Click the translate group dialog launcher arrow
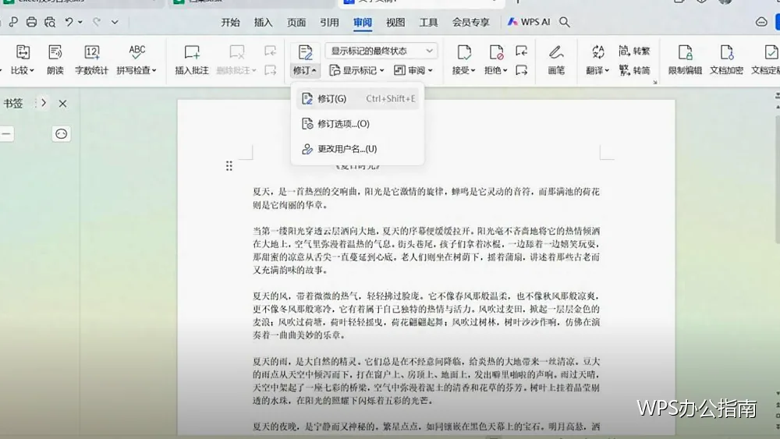Viewport: 780px width, 439px height. [x=655, y=82]
